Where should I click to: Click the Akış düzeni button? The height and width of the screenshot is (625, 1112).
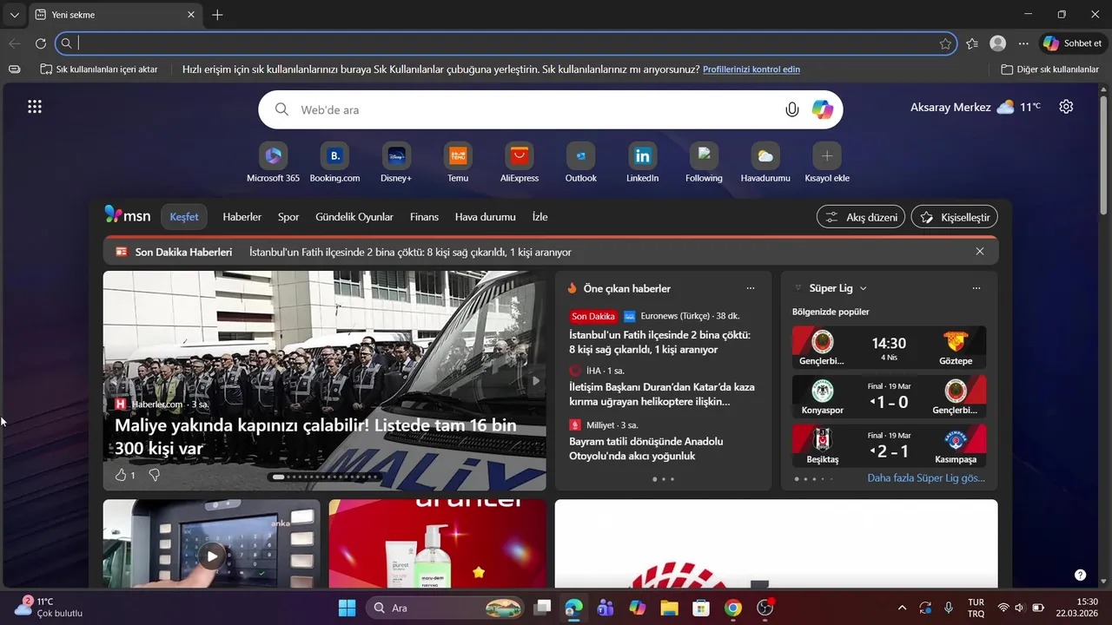point(861,217)
